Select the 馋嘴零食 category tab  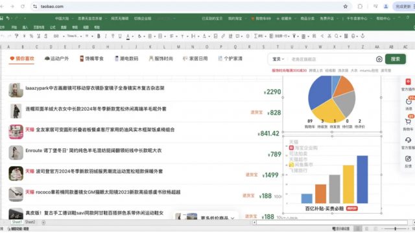click(91, 59)
